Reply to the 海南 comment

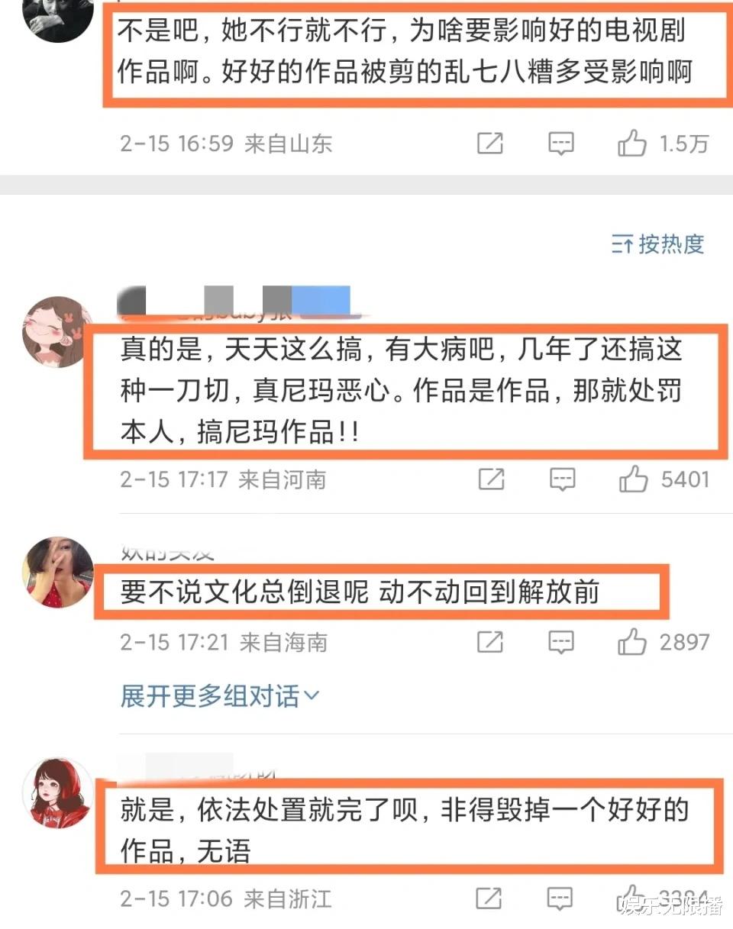[562, 643]
